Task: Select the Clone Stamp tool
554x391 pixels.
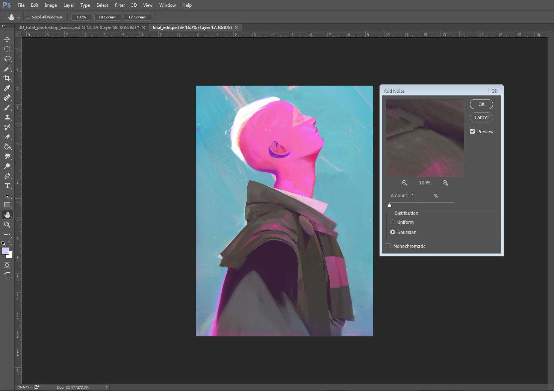Action: coord(7,117)
